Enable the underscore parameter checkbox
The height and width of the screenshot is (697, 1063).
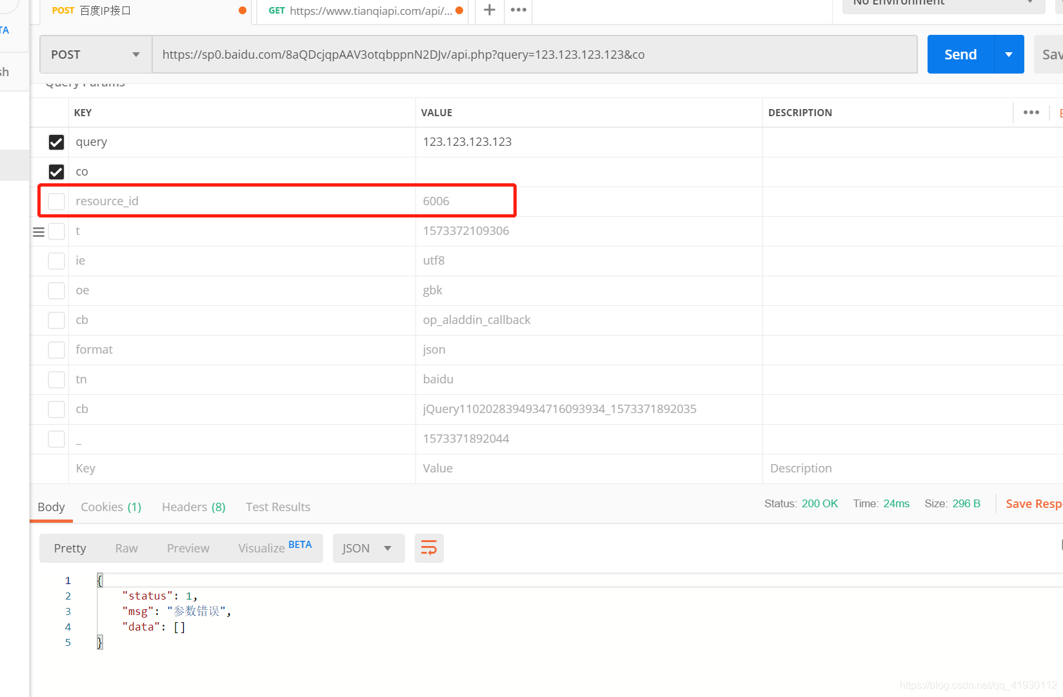tap(56, 439)
